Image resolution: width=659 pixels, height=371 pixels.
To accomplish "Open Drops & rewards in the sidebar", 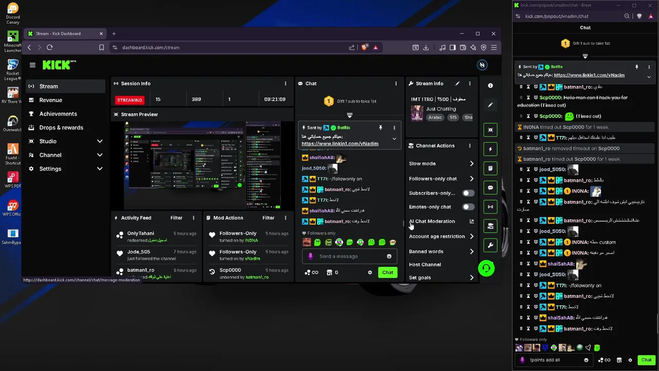I will 66,128.
